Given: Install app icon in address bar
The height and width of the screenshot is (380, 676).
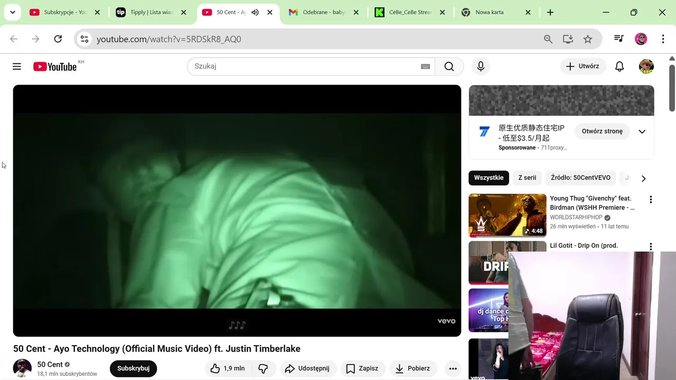Looking at the screenshot, I should click(568, 39).
